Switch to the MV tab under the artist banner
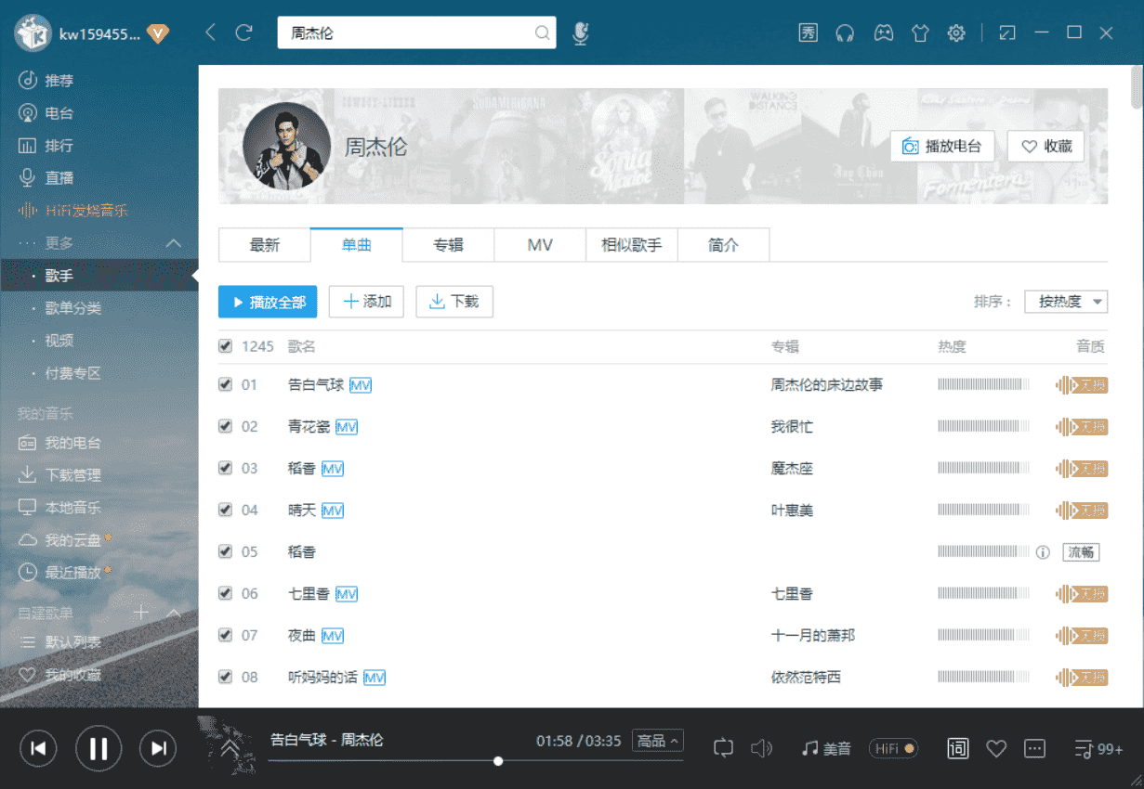1144x789 pixels. click(x=540, y=245)
